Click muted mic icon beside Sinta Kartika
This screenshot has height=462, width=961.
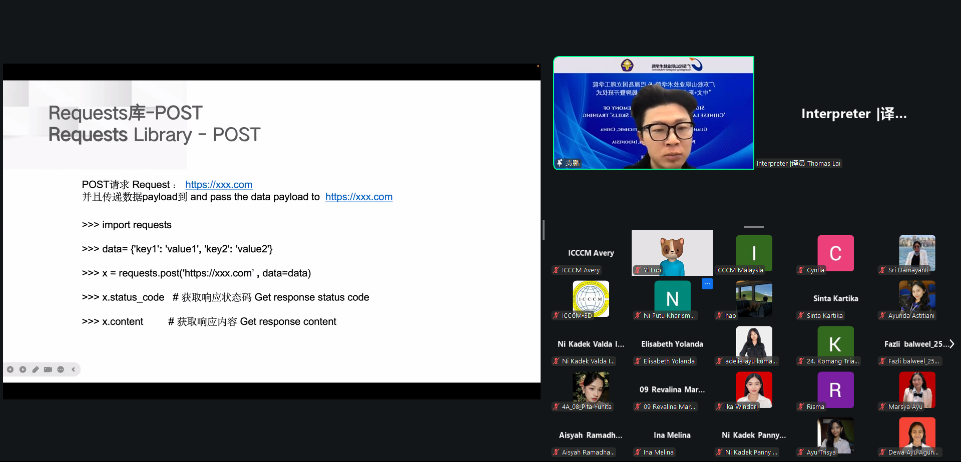(801, 316)
